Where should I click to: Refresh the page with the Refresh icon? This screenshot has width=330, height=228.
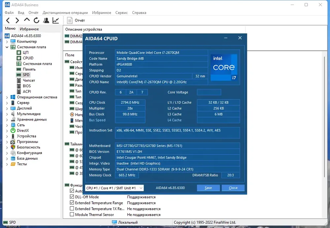coord(36,20)
